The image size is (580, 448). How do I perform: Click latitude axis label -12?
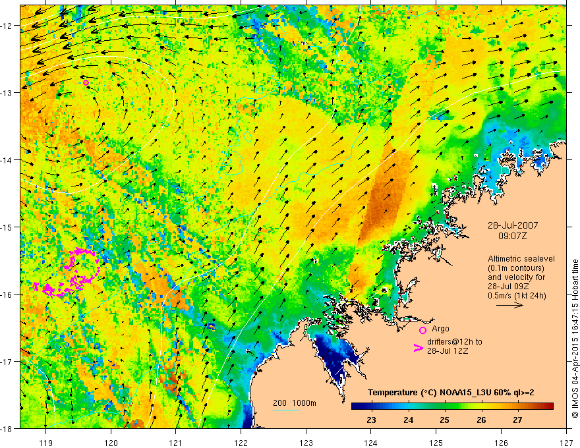(x=7, y=26)
